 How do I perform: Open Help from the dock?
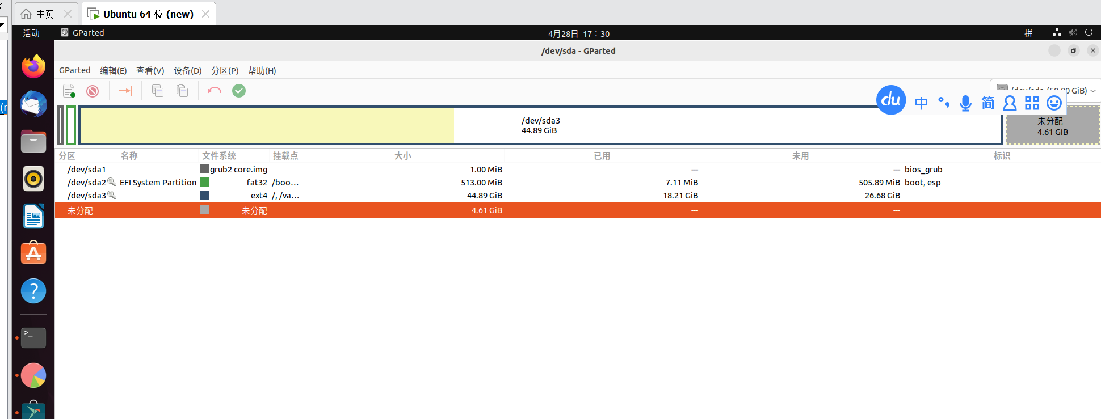pos(33,291)
